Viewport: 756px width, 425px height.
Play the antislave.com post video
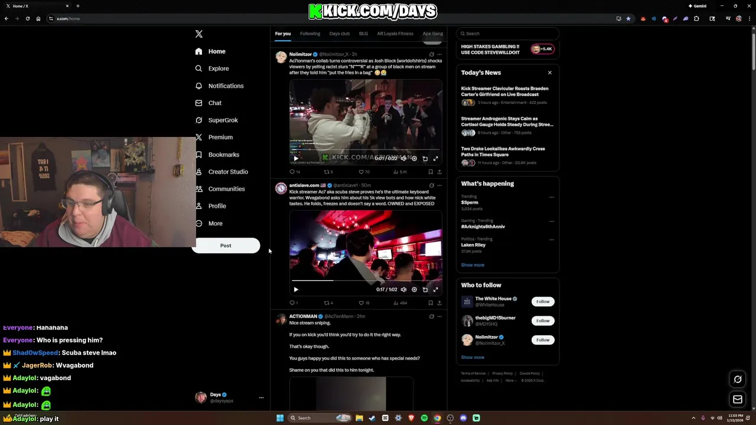point(296,290)
